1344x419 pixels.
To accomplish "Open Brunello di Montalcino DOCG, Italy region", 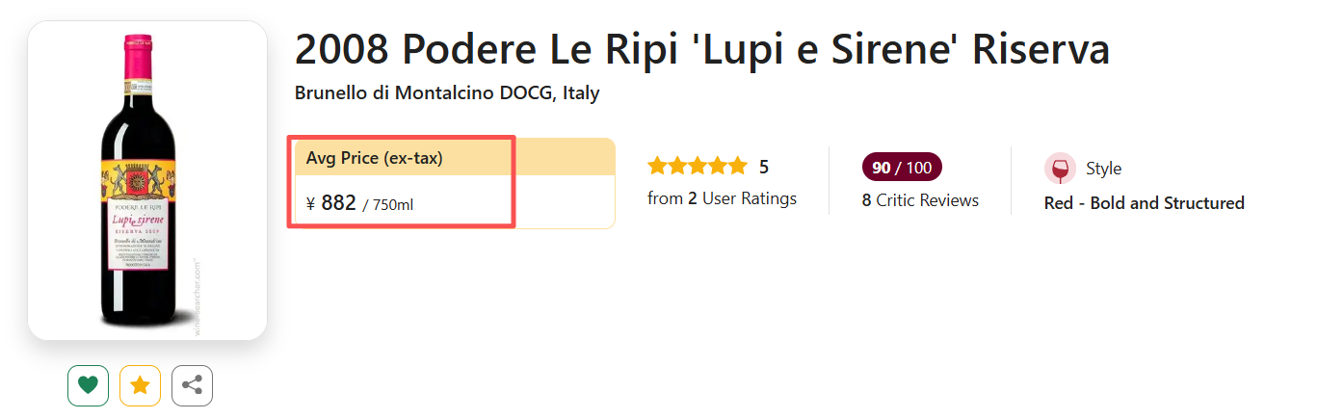I will [447, 93].
